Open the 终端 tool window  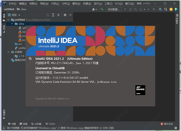tap(24, 124)
